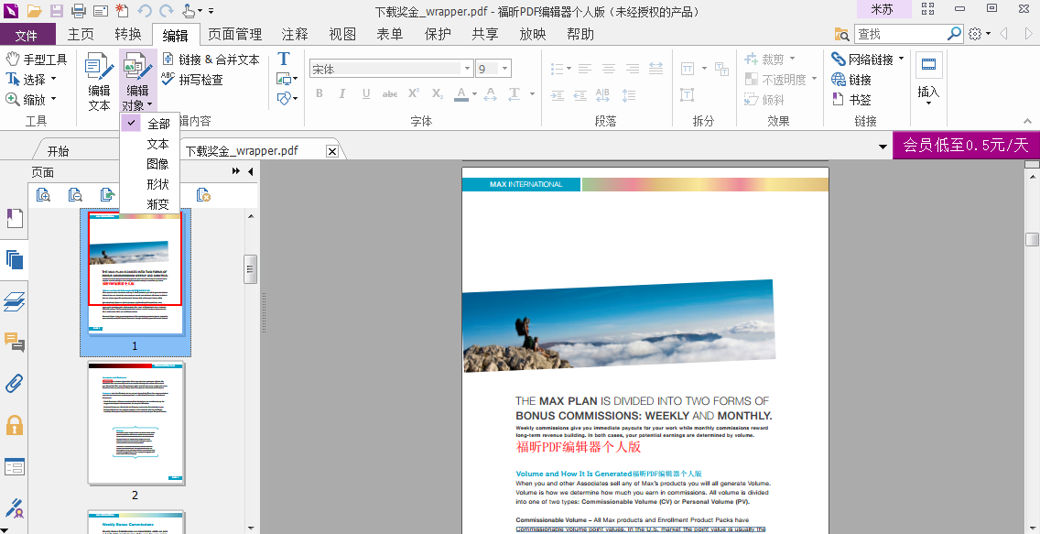Expand the 缩放 zoom dropdown
1040x534 pixels.
point(54,100)
